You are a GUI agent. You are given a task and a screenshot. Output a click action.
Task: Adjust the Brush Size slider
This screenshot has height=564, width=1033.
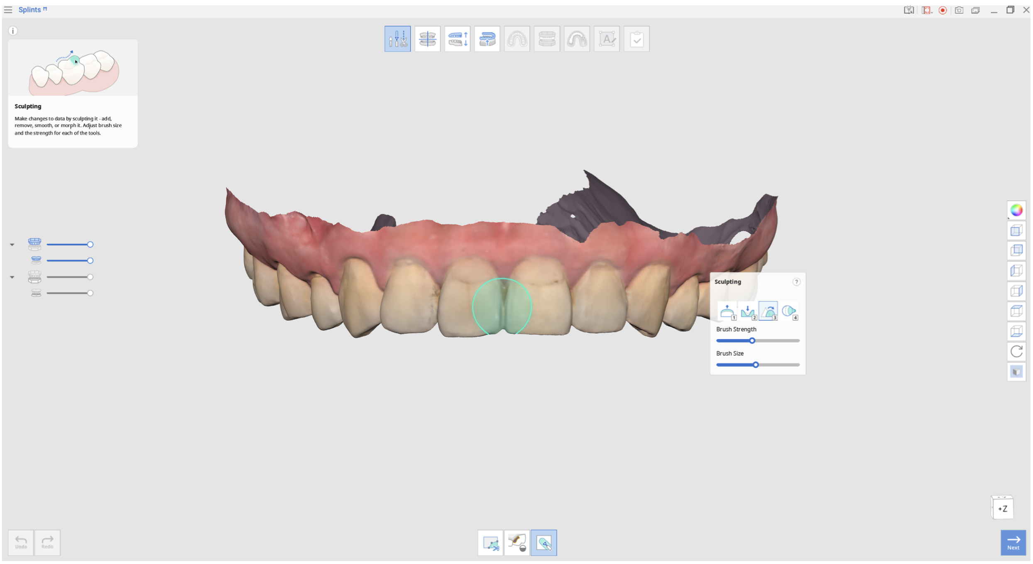[x=758, y=365]
